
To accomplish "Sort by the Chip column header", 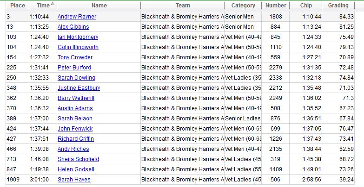I will point(306,6).
